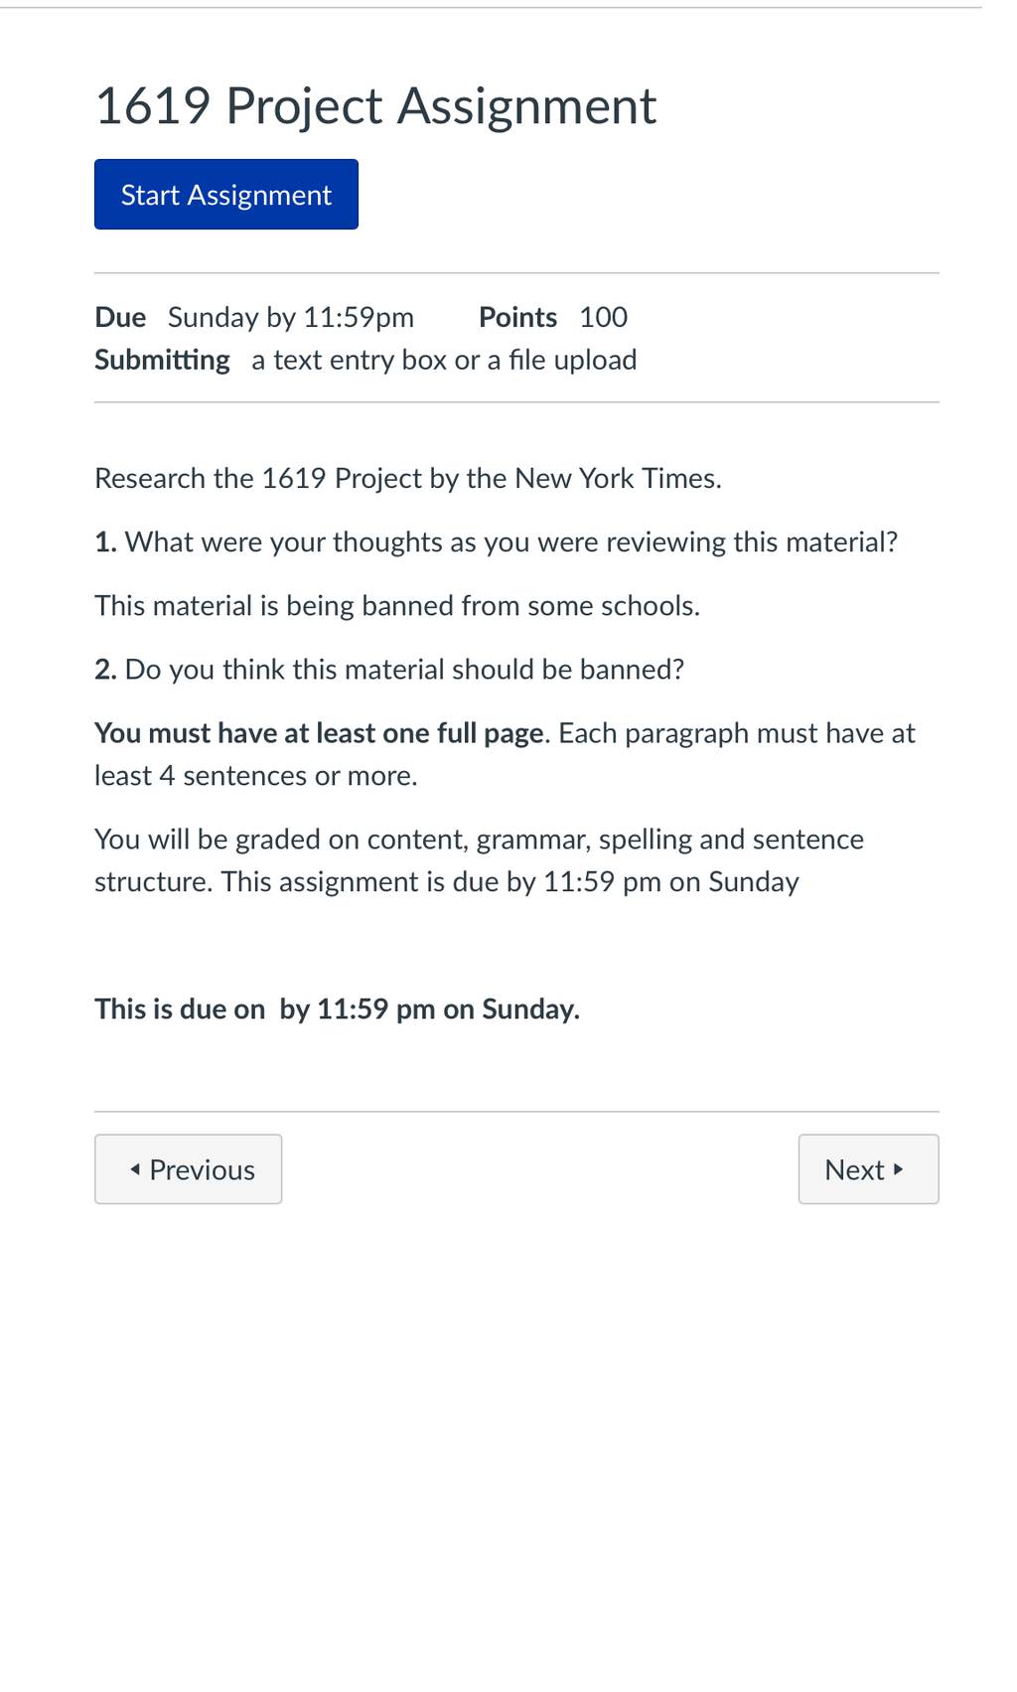The width and height of the screenshot is (1017, 1692).
Task: Click the points value 100
Action: click(x=604, y=317)
